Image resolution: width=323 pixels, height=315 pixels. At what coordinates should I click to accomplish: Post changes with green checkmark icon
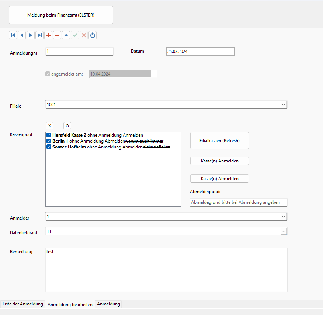point(75,35)
